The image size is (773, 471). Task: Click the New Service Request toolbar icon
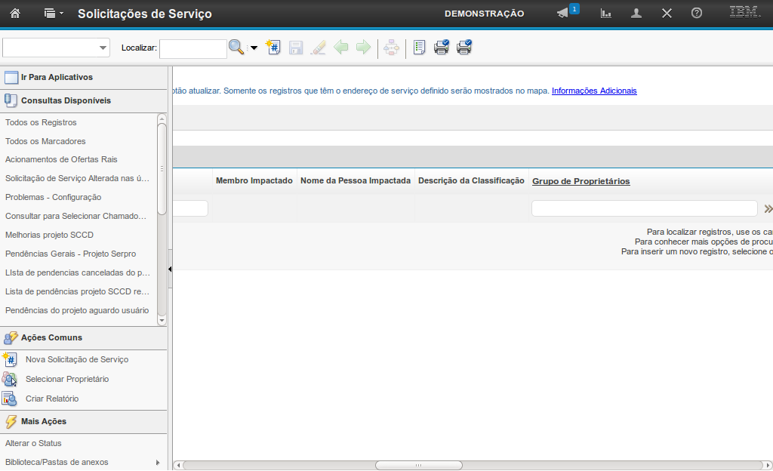tap(274, 48)
